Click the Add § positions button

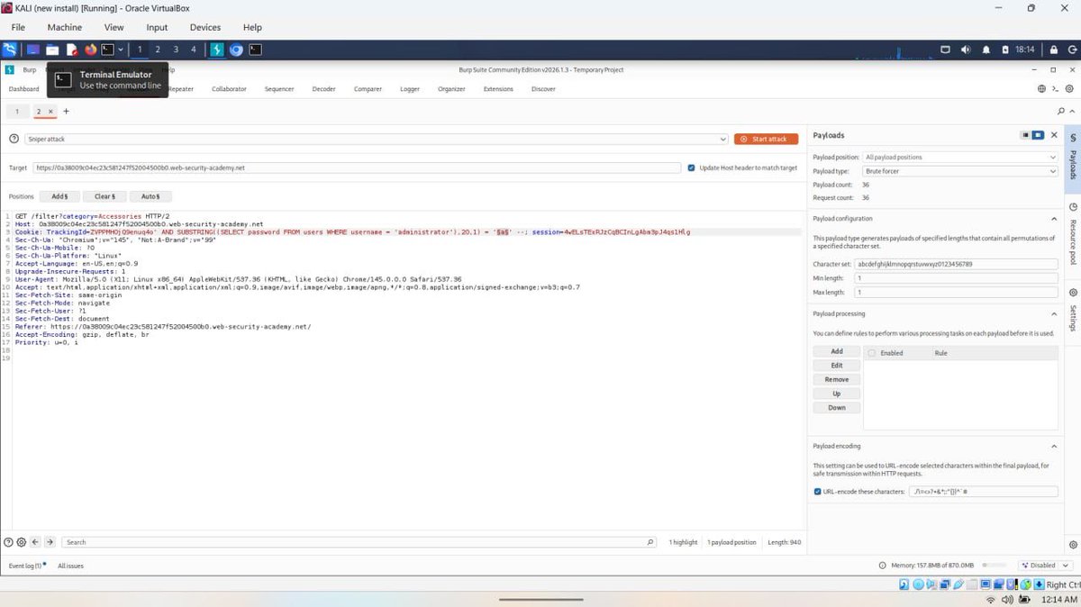(x=59, y=195)
